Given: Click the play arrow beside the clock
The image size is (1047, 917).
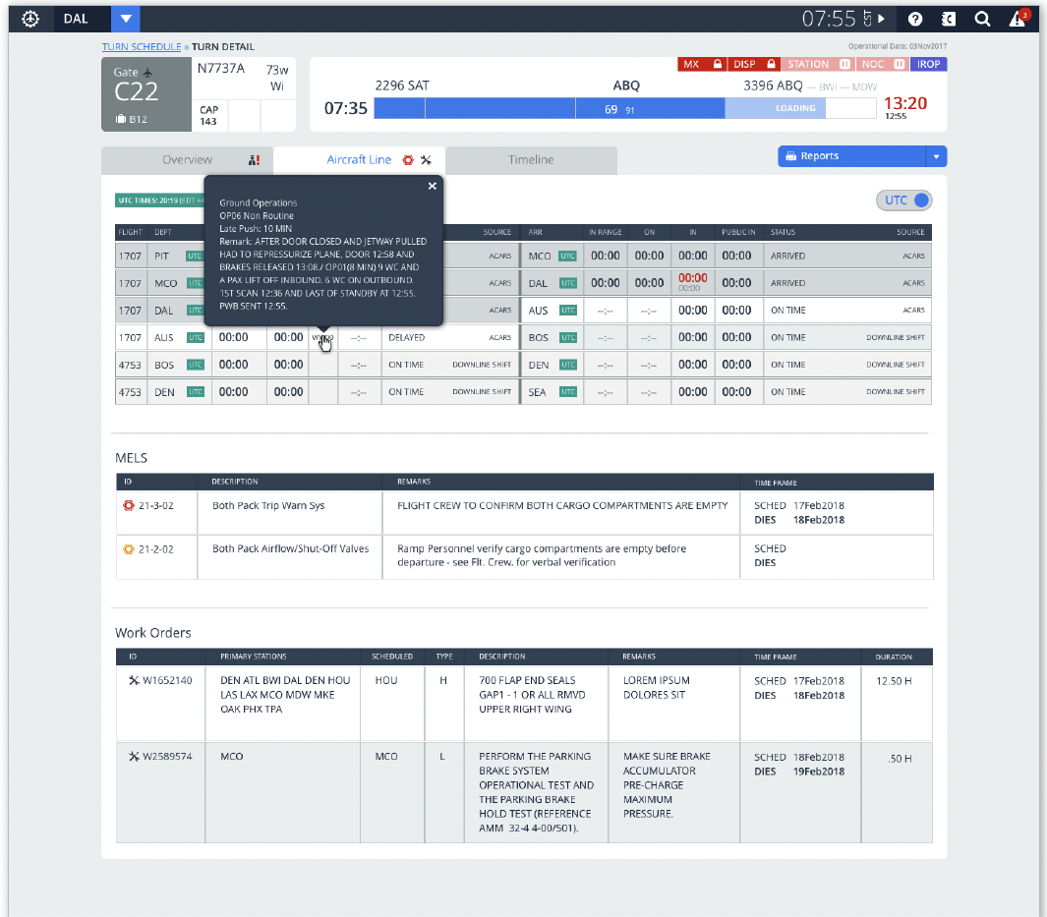Looking at the screenshot, I should click(881, 19).
